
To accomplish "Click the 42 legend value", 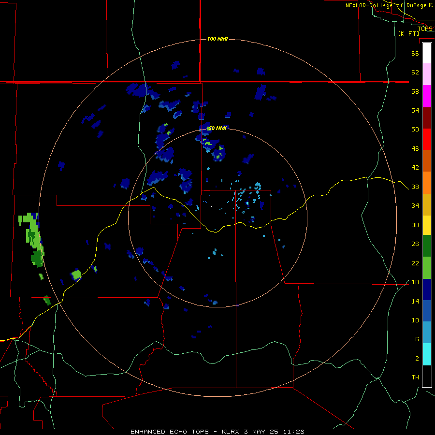I will click(415, 168).
